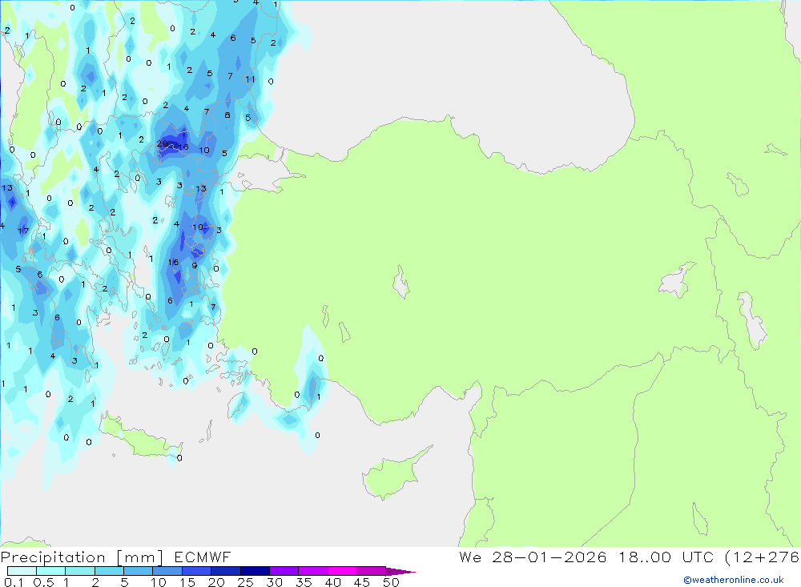Click the legend label '40'
This screenshot has width=801, height=587.
point(332,582)
